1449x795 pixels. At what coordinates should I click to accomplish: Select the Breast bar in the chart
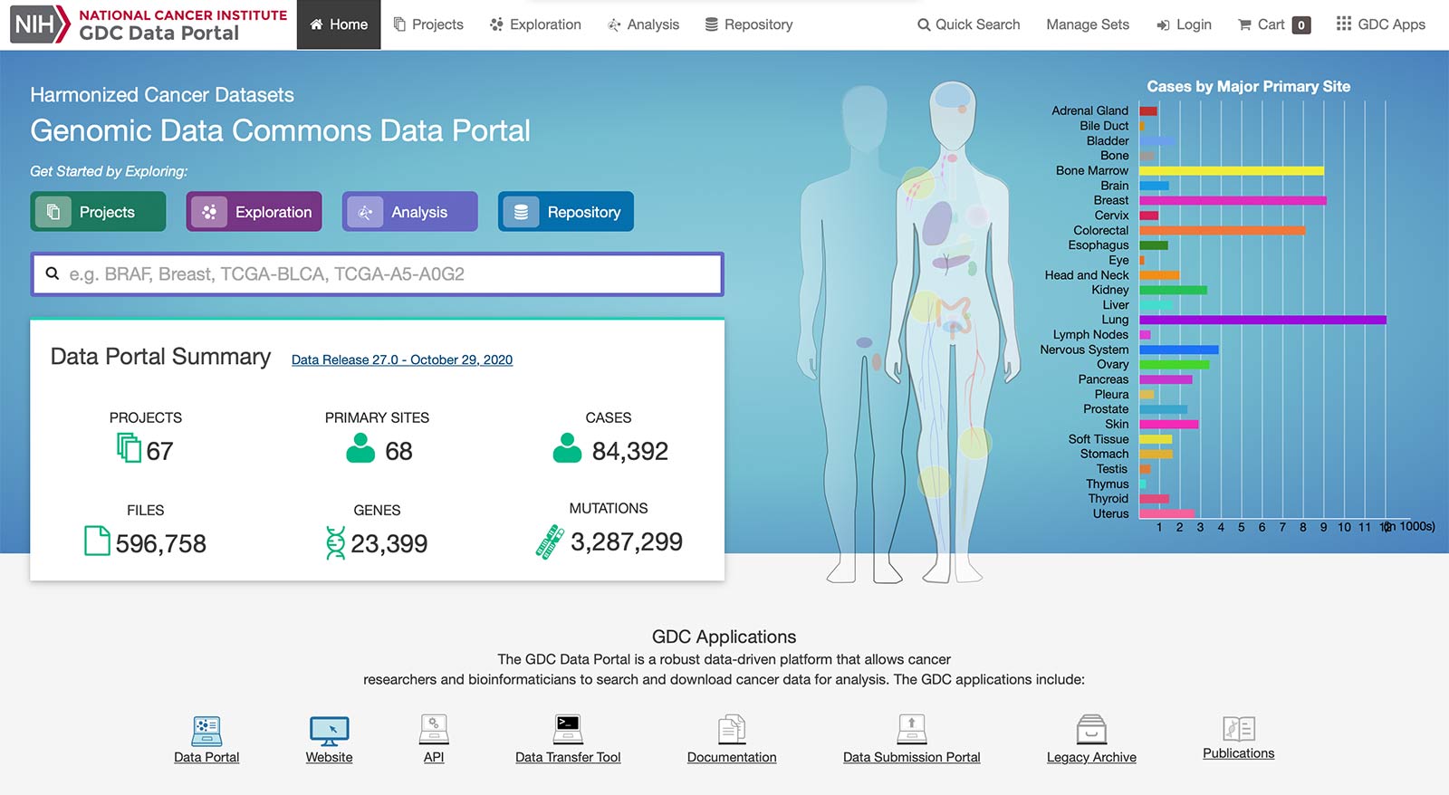(x=1233, y=200)
